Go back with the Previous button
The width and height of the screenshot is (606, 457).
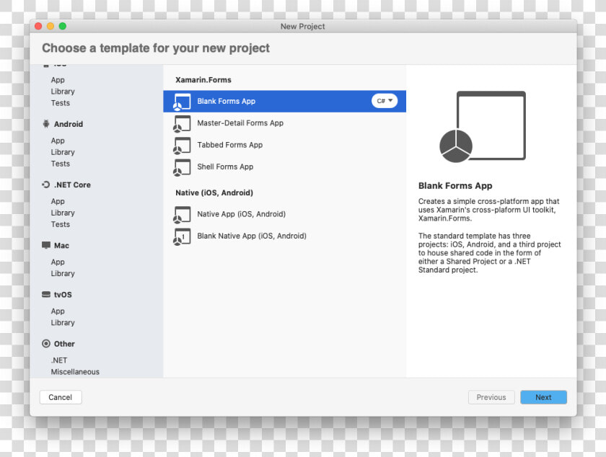point(491,397)
